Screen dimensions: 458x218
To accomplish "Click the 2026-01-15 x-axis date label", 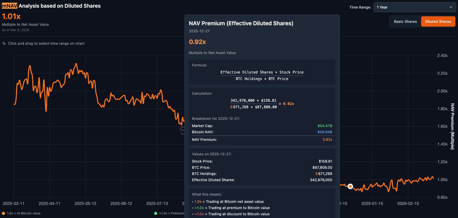I will pos(372,204).
